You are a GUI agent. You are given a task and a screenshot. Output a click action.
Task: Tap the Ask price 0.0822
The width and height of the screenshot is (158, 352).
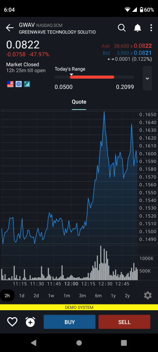point(143,46)
